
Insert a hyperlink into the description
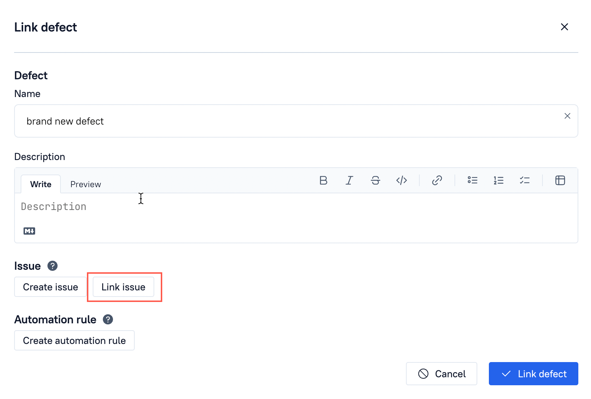click(437, 180)
